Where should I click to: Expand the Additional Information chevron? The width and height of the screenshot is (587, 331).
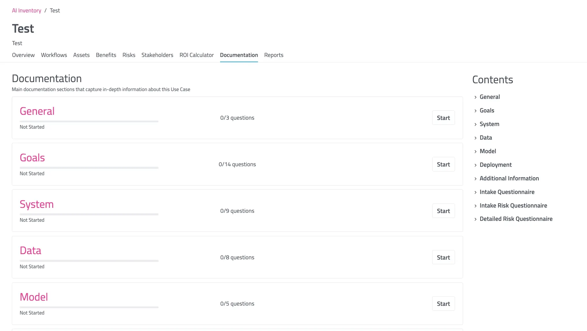click(475, 179)
